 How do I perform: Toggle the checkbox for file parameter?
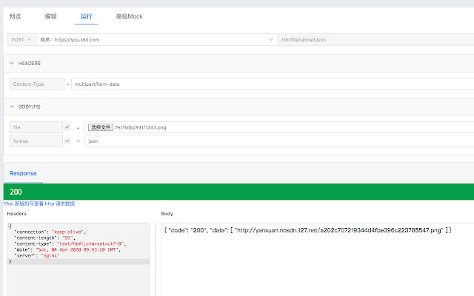point(67,127)
